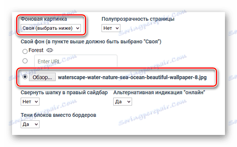Click the Forest option label

tap(36, 50)
